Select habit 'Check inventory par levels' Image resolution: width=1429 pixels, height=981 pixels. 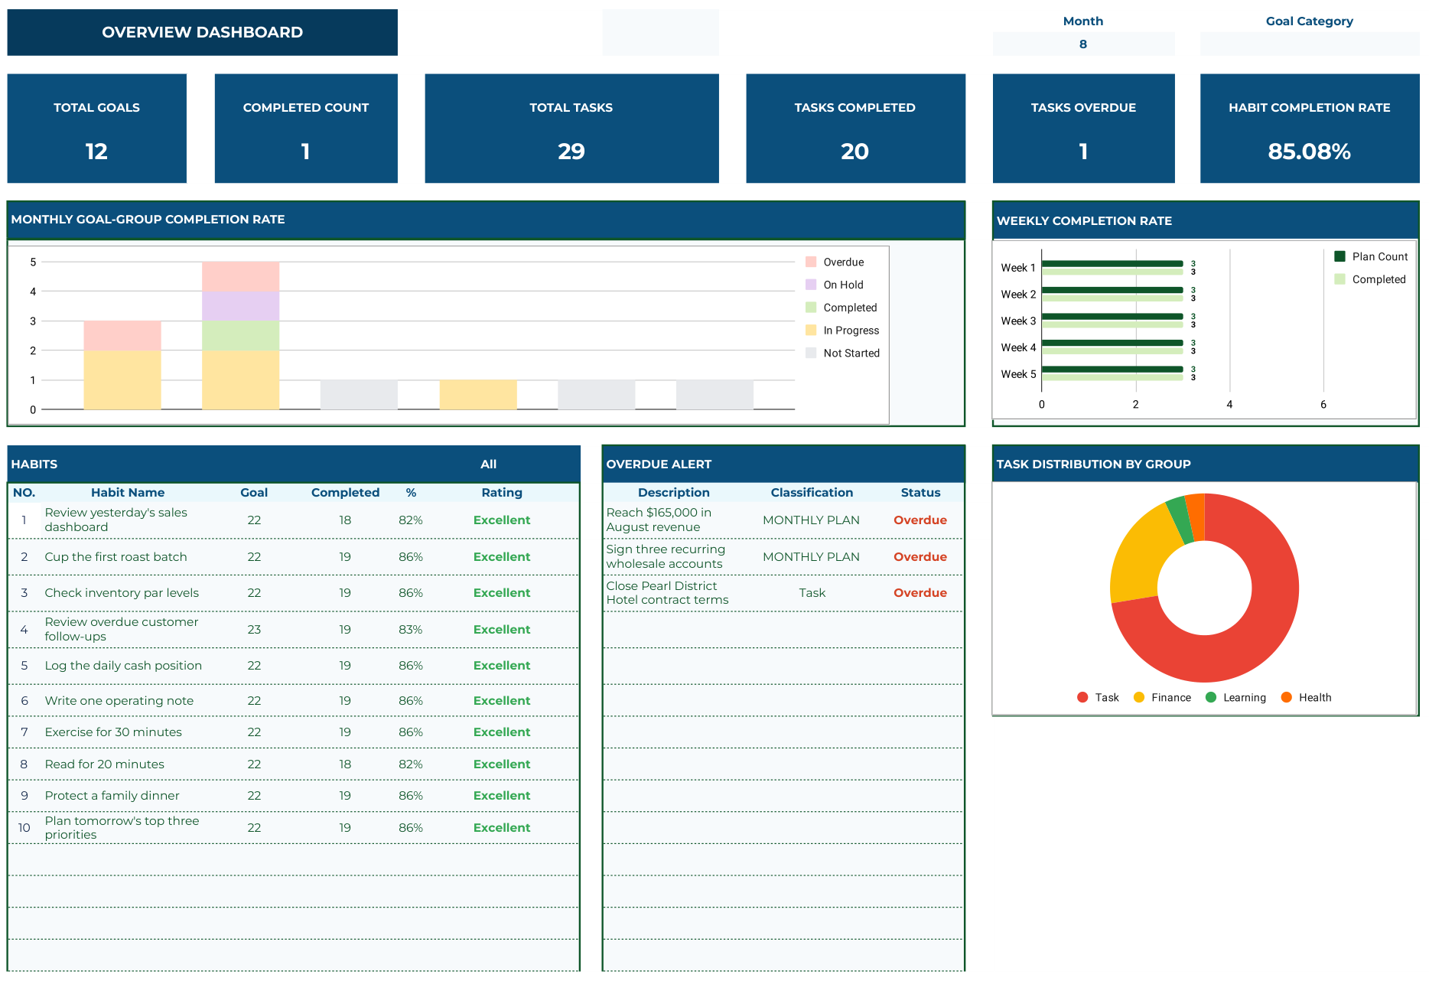tap(122, 593)
